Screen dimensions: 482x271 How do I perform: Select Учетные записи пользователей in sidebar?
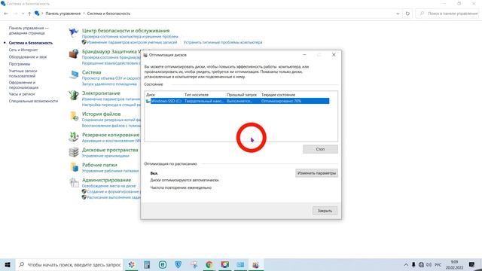coord(23,73)
